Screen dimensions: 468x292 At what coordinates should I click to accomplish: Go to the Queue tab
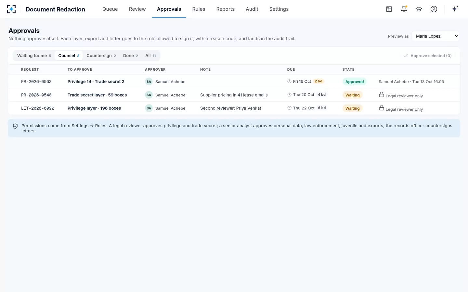(x=110, y=9)
